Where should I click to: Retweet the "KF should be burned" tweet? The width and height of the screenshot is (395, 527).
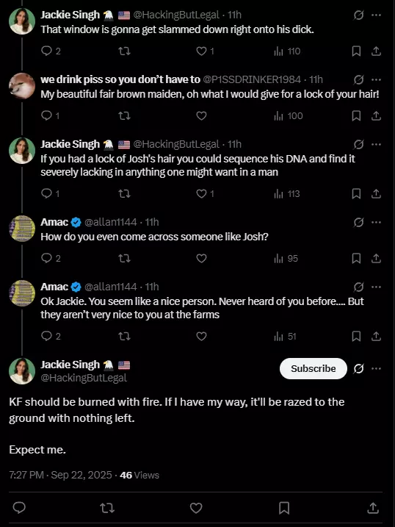click(x=107, y=507)
